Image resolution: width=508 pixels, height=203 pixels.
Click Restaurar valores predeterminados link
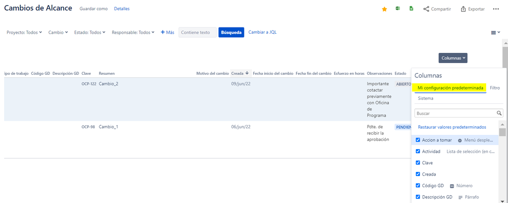coord(452,127)
